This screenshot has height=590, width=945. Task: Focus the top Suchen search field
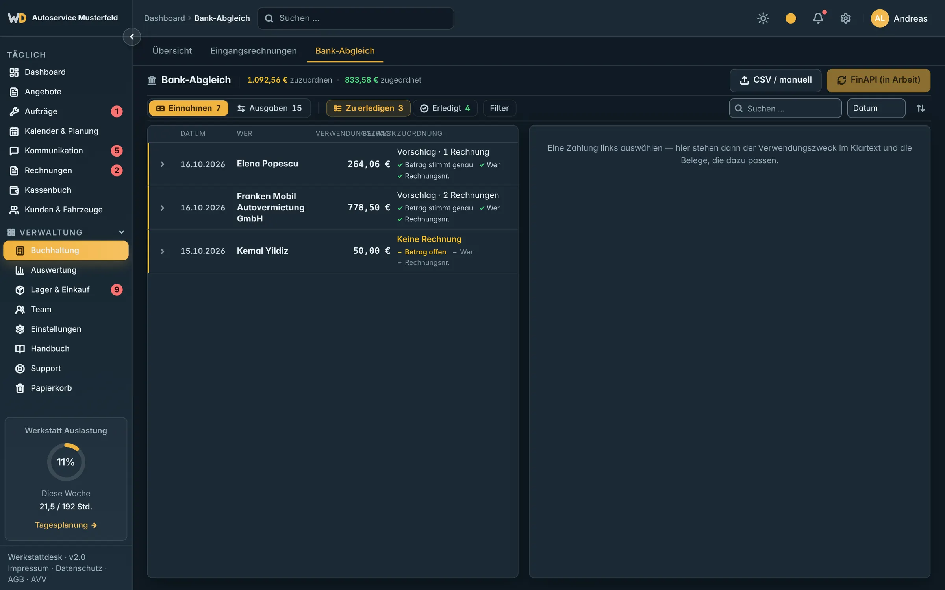coord(355,18)
